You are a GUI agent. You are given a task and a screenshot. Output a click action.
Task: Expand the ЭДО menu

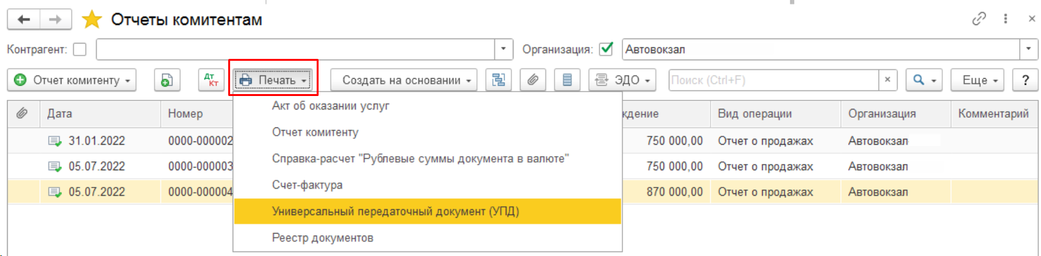point(622,80)
